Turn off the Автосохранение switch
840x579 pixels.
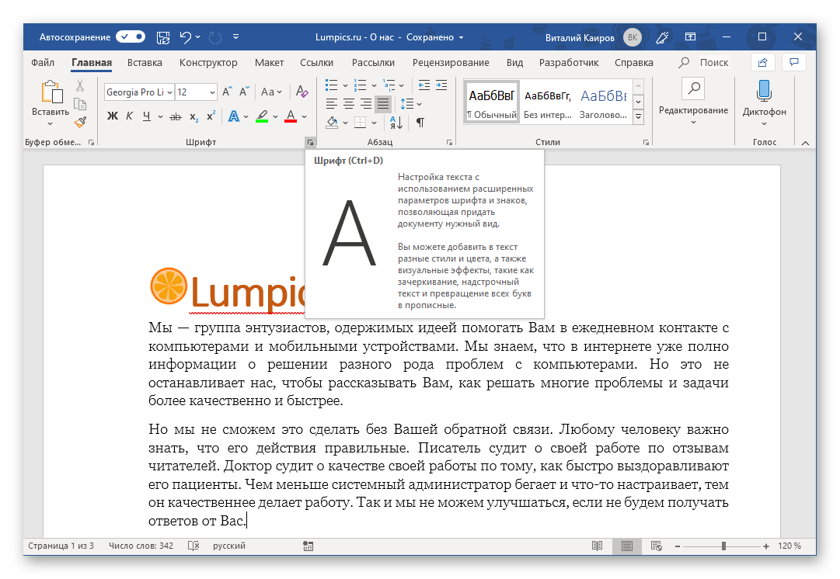click(x=130, y=36)
